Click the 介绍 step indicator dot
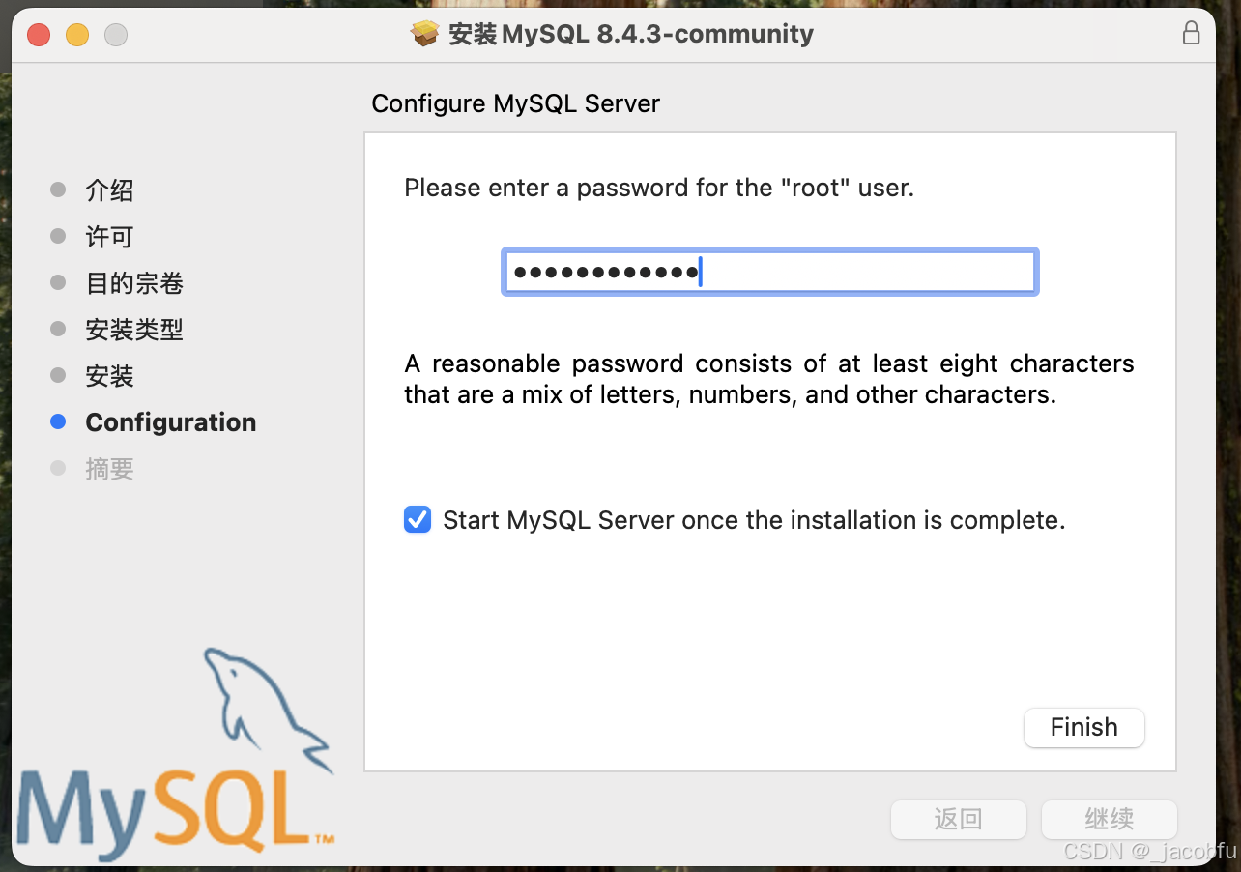Screen dimensions: 1241x872 tap(57, 189)
